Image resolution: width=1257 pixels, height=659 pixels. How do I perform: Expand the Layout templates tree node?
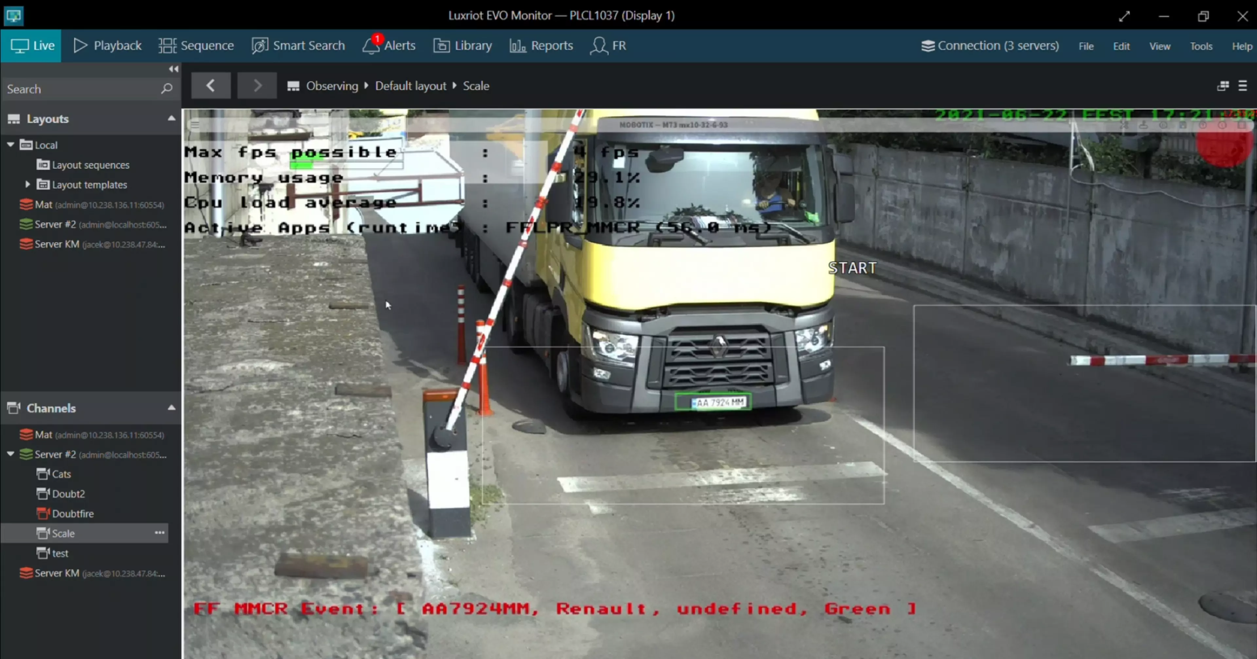[x=27, y=185]
